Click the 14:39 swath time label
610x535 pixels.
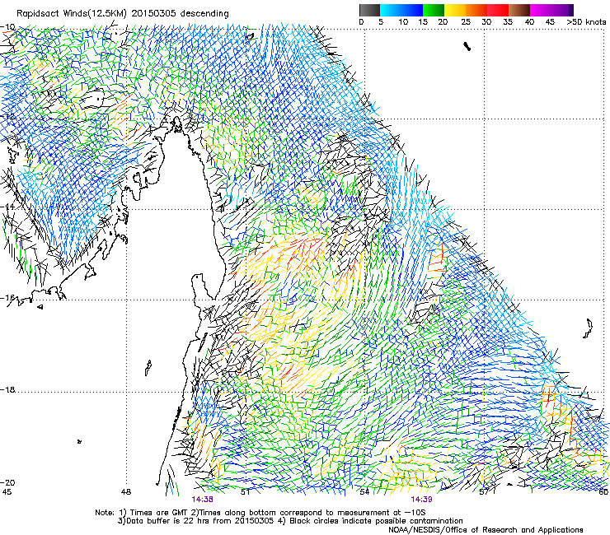pyautogui.click(x=422, y=500)
